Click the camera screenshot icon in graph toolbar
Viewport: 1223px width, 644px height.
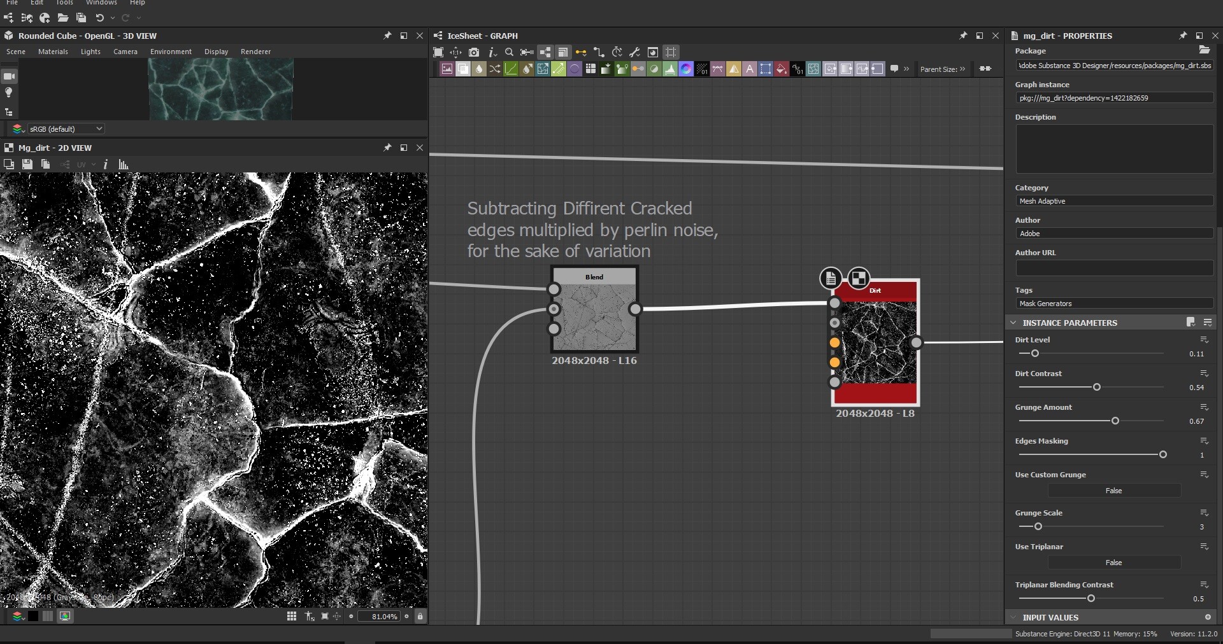click(x=474, y=52)
